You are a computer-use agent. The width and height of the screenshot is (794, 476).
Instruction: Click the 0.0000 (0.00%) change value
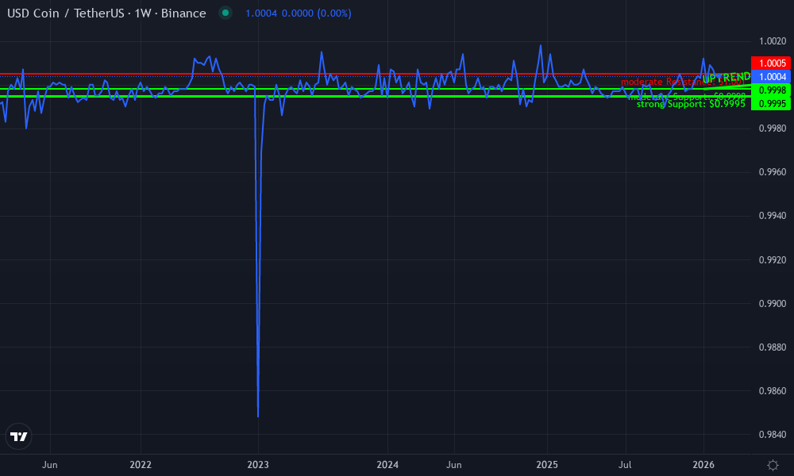click(x=317, y=13)
